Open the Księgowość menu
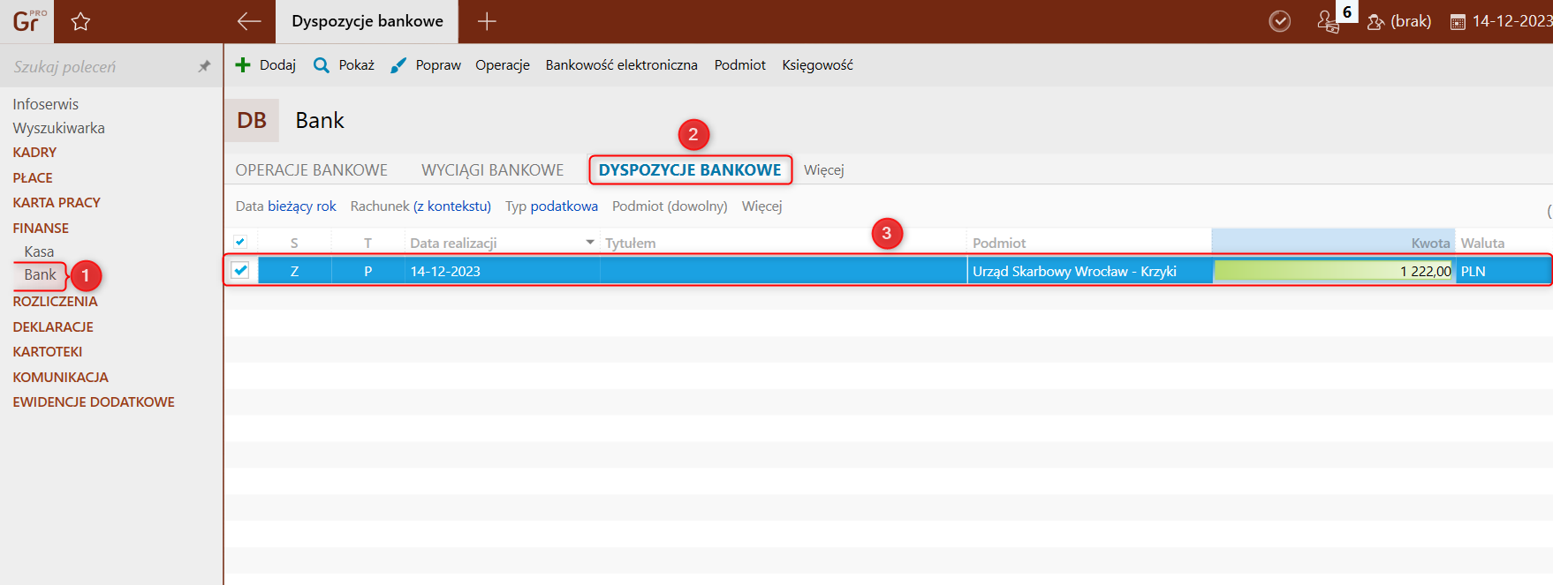 point(817,65)
